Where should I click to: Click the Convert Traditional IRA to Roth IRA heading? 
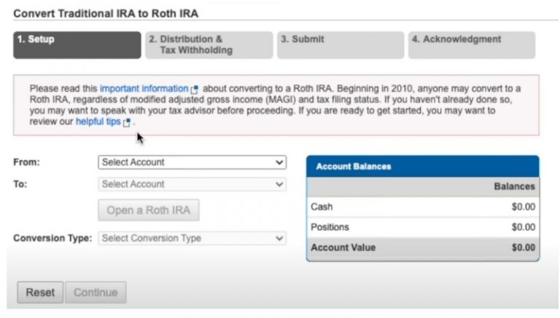(x=106, y=13)
